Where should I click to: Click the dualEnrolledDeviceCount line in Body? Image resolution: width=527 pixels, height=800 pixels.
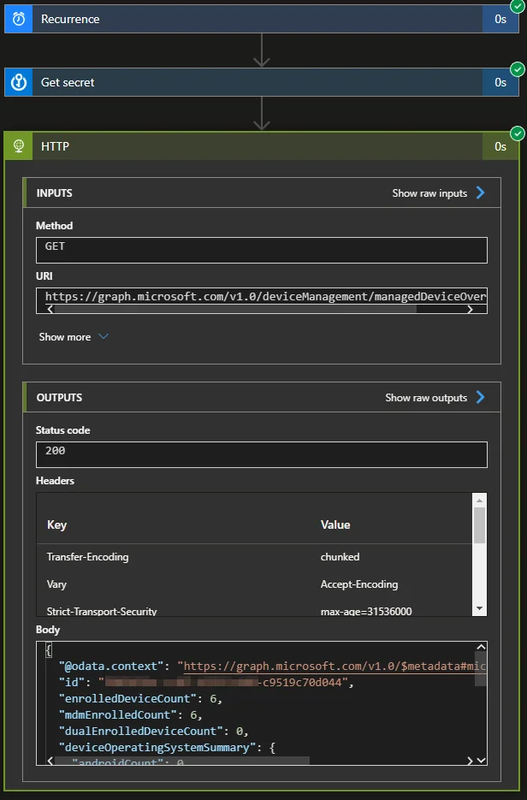(153, 732)
